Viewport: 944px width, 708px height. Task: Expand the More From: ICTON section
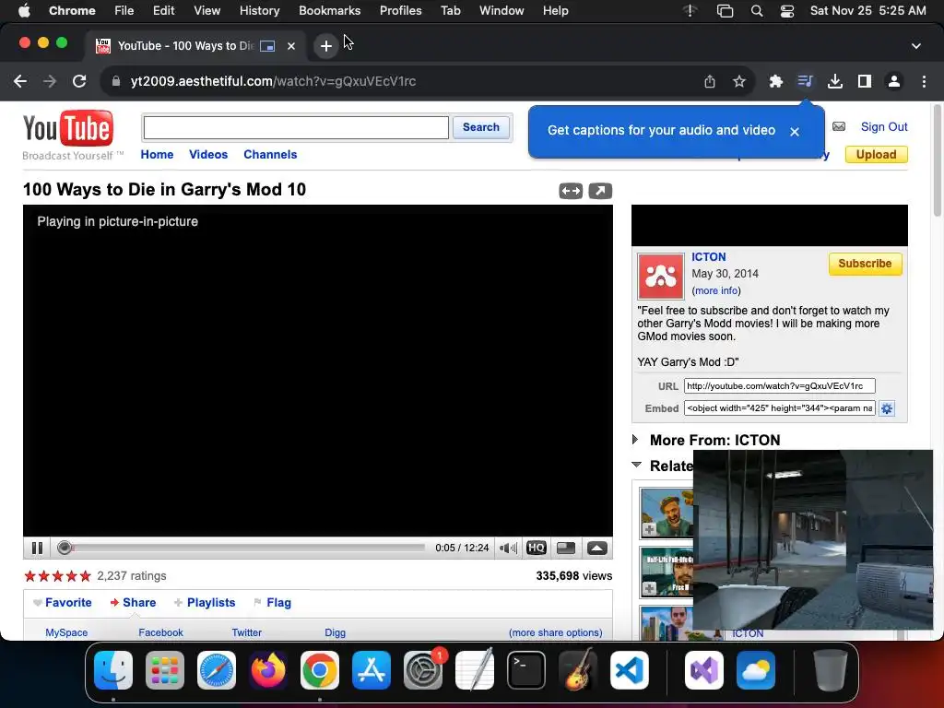(635, 440)
